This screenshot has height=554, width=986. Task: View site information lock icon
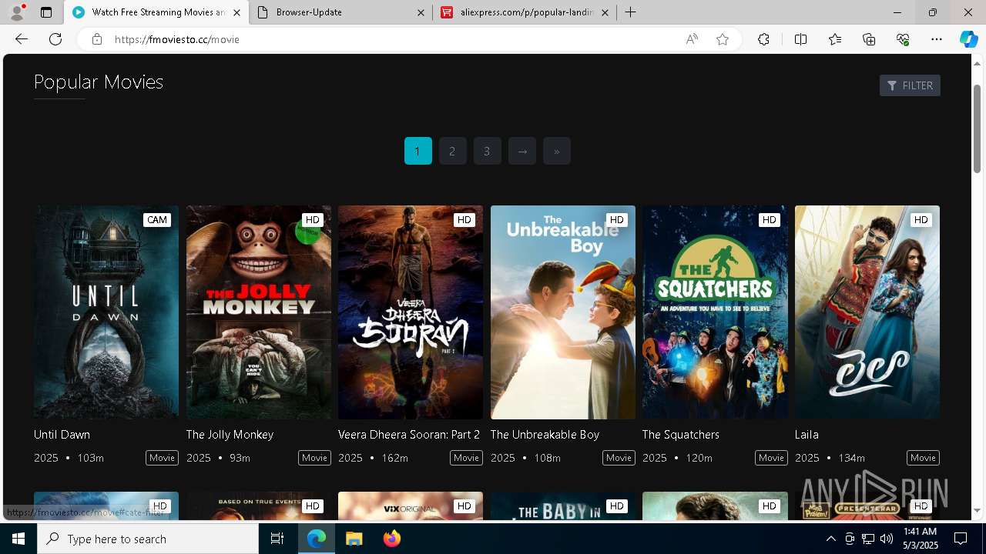point(96,39)
